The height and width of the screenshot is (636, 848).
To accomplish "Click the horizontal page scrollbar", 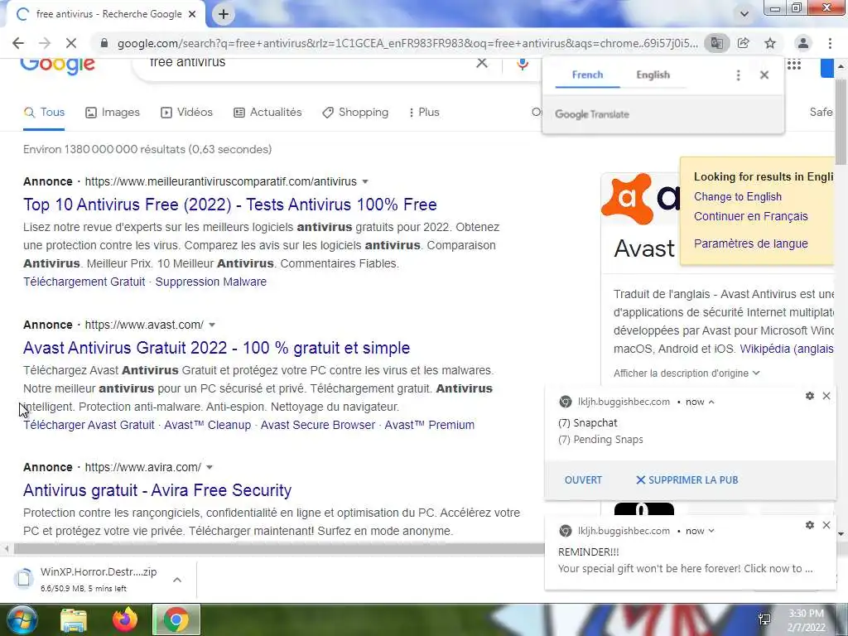I will [278, 549].
